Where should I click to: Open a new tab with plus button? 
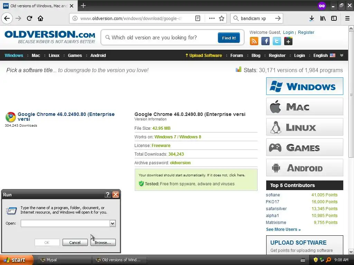click(x=83, y=6)
